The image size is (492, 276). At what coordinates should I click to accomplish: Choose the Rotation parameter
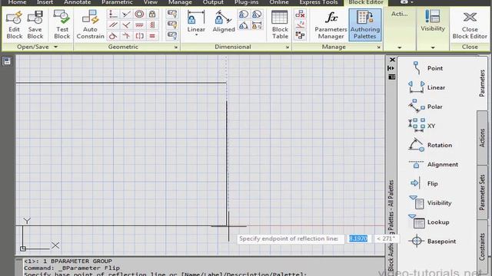[x=430, y=145]
